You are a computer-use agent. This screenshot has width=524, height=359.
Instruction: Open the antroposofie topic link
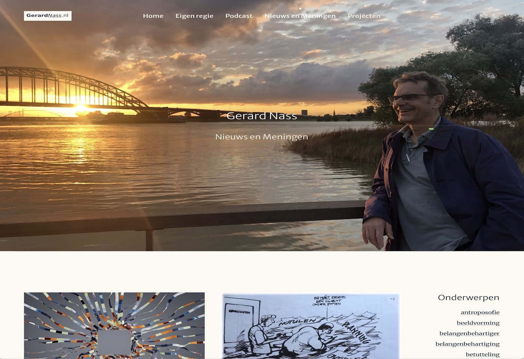click(480, 312)
